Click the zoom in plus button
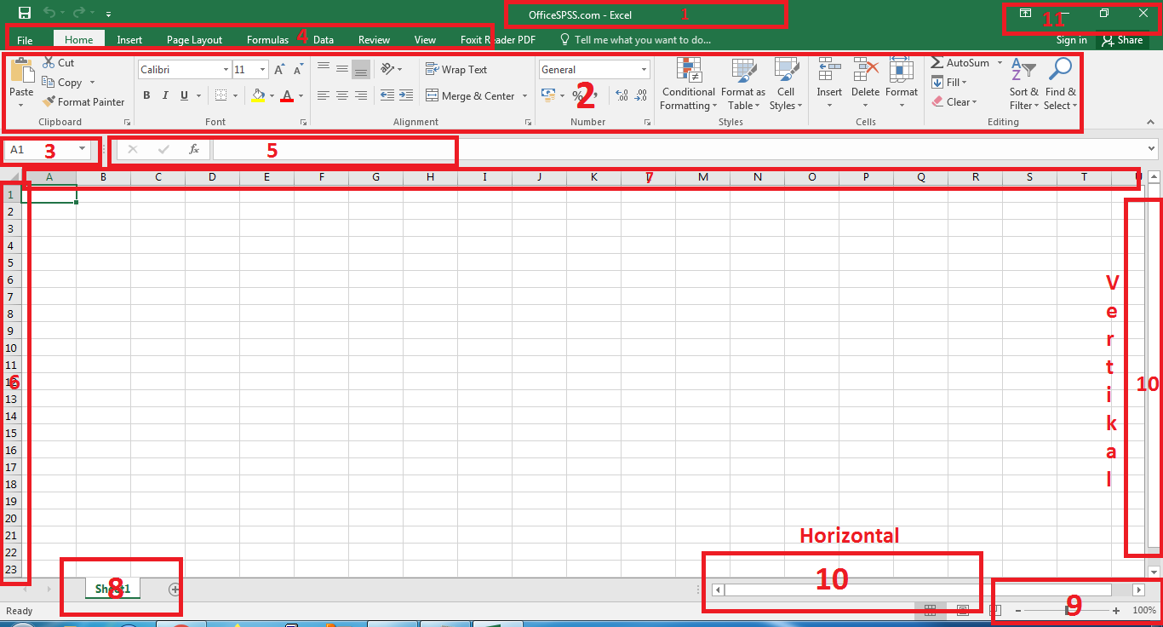 point(1116,611)
